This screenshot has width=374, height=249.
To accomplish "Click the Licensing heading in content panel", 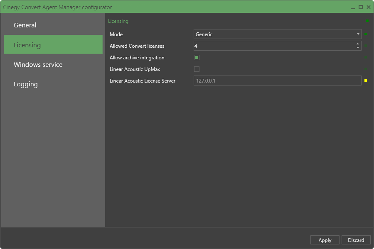I will [x=118, y=21].
